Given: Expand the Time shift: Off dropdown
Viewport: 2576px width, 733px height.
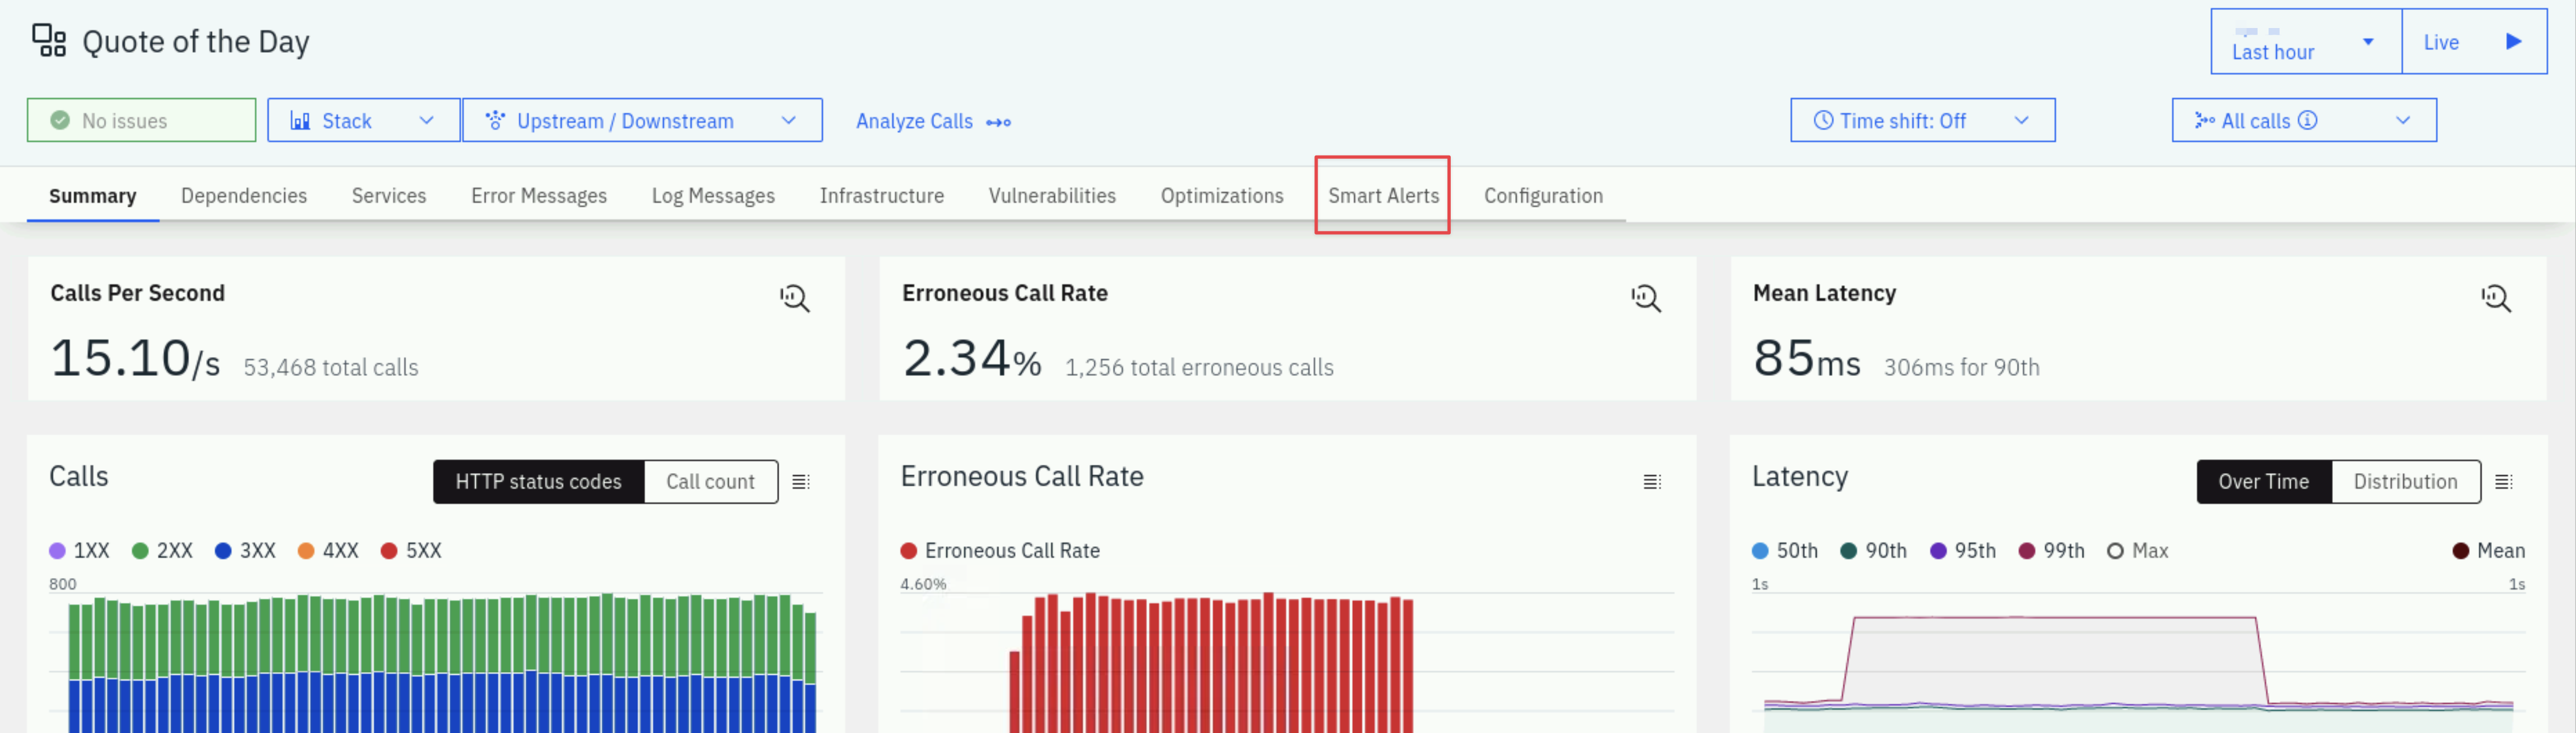Looking at the screenshot, I should [1922, 120].
